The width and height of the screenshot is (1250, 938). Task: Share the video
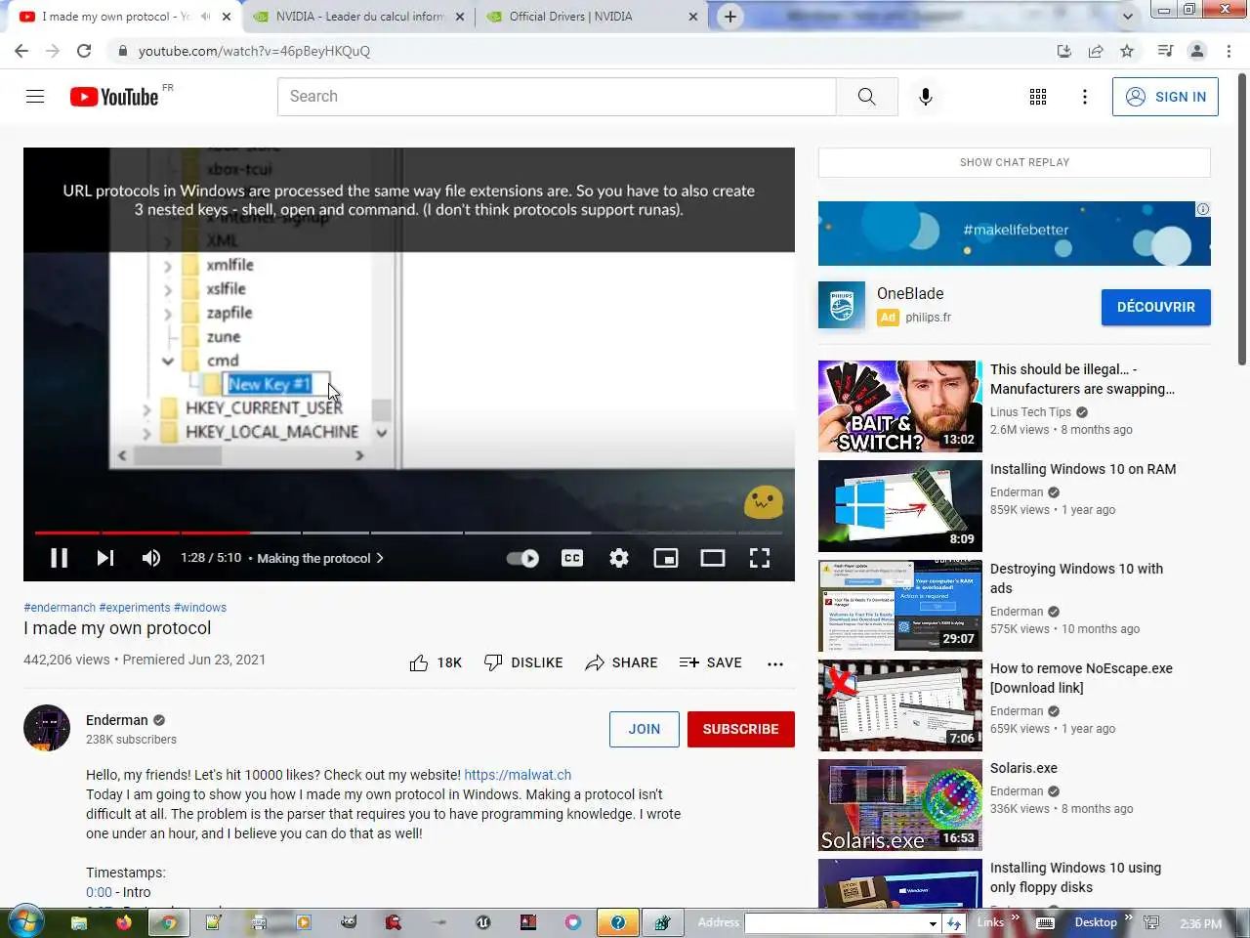[621, 662]
